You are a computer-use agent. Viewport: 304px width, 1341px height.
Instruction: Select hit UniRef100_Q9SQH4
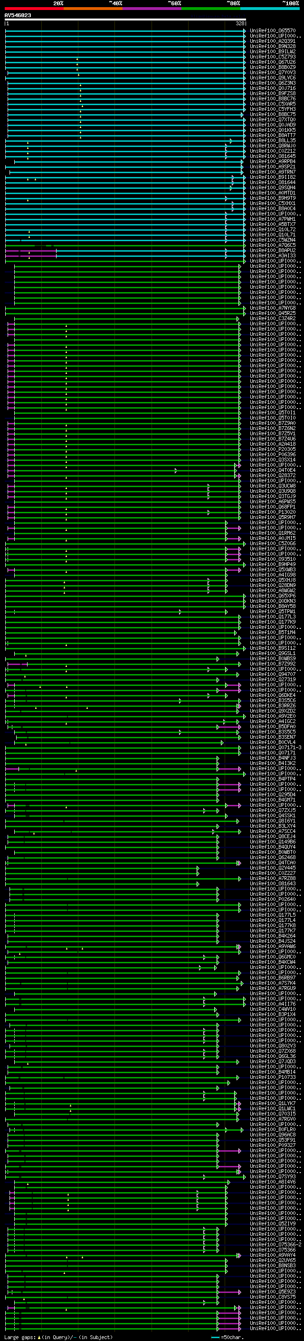tap(273, 187)
